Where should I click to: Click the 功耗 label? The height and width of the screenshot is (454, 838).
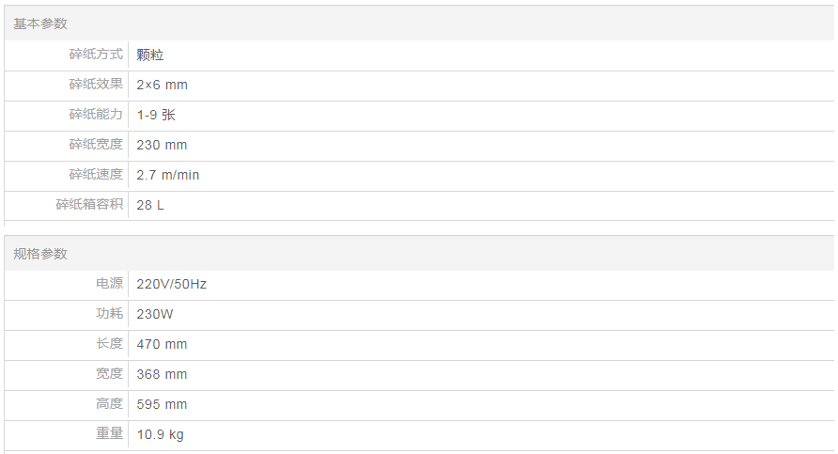click(109, 313)
